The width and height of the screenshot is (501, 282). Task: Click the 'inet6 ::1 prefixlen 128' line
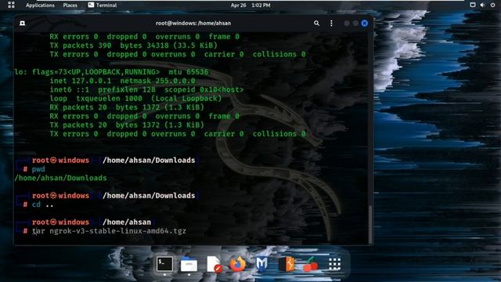(146, 90)
